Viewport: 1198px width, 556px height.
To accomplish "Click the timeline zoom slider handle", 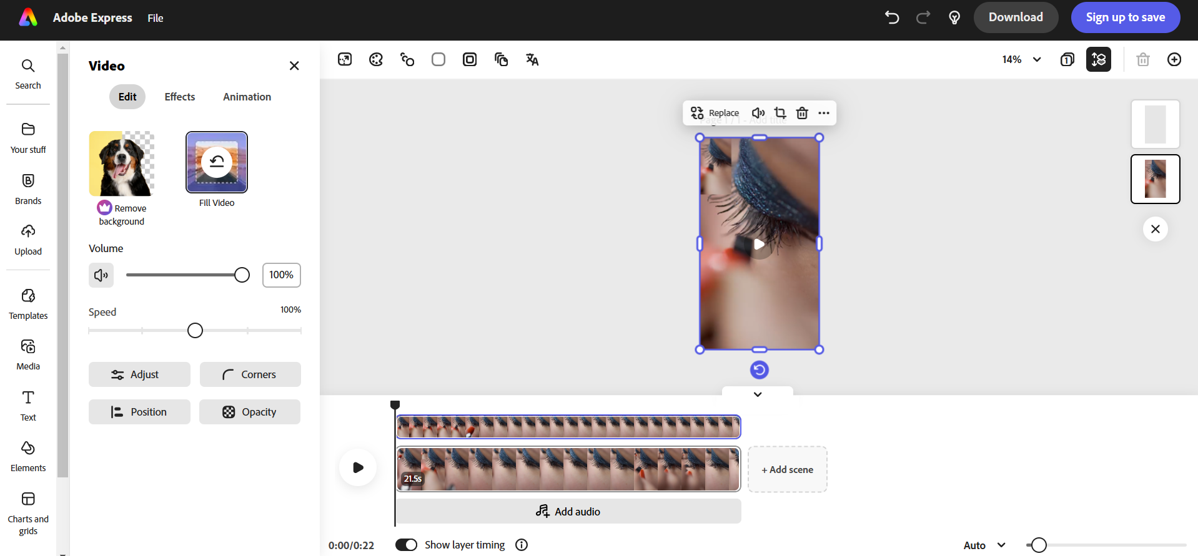I will click(1039, 545).
